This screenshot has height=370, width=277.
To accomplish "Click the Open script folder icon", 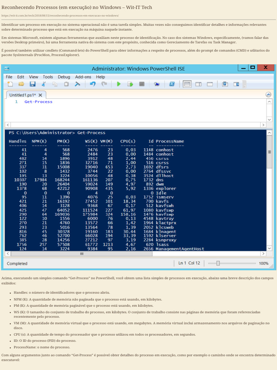I will coord(21,84).
